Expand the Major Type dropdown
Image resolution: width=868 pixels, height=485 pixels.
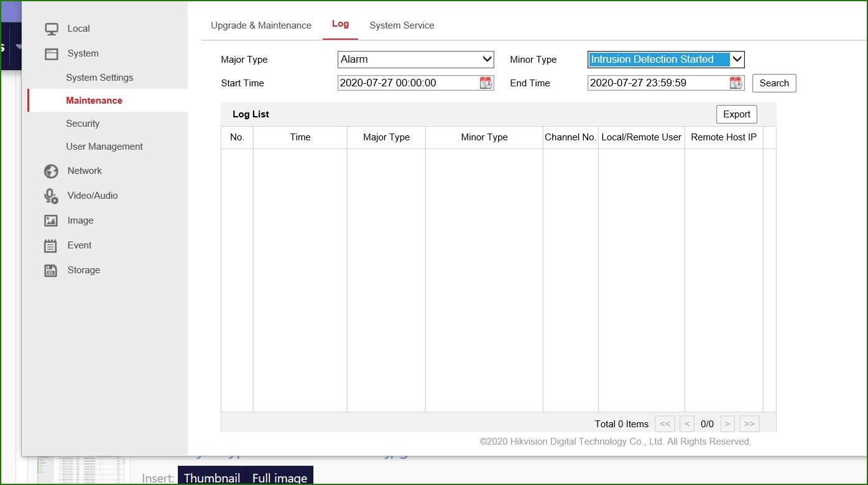[x=415, y=60]
